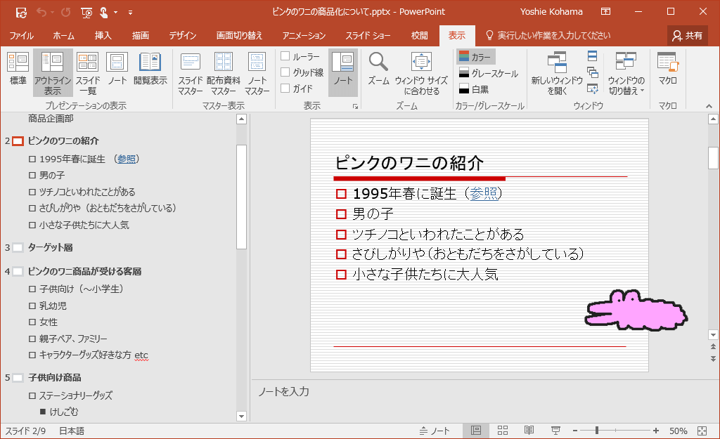The width and height of the screenshot is (720, 439).
Task: Open the Macros (マクロ) dropdown
Action: point(667,72)
